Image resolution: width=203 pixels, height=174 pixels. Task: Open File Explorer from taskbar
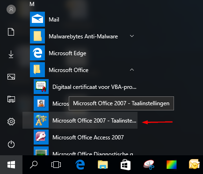103,165
